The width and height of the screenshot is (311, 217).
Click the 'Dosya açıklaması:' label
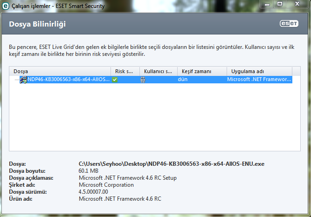point(31,178)
